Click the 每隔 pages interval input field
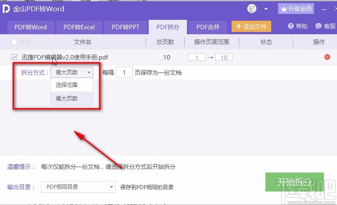 (x=124, y=73)
